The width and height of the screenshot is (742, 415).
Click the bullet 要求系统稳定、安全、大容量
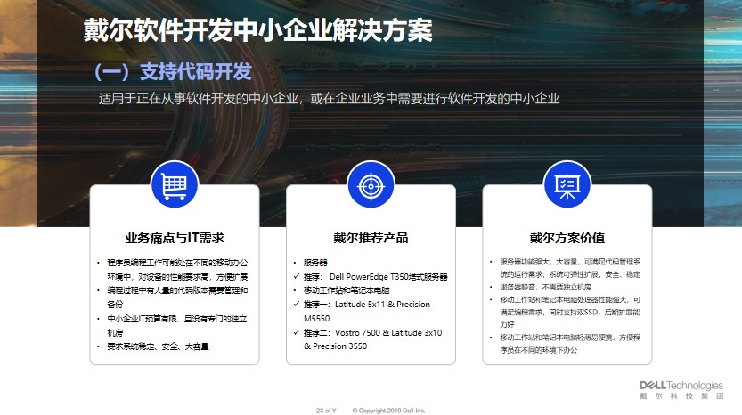pyautogui.click(x=158, y=346)
